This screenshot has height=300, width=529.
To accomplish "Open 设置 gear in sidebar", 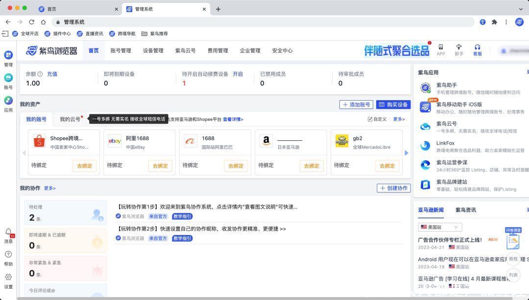I will (x=8, y=277).
